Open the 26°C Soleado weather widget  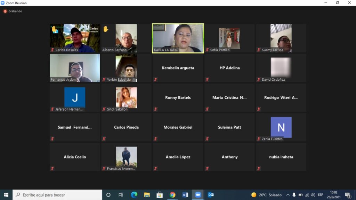[266, 195]
